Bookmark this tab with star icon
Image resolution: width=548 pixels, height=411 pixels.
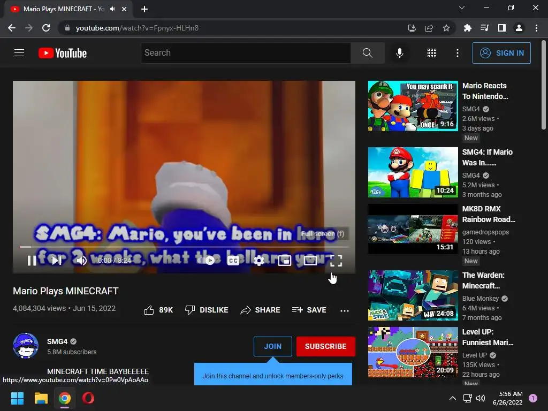[x=446, y=28]
